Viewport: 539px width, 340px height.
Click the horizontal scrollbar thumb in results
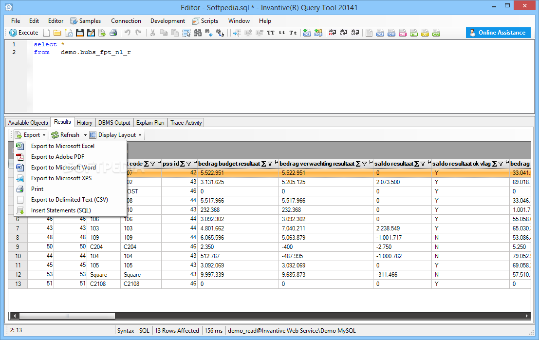coord(67,316)
